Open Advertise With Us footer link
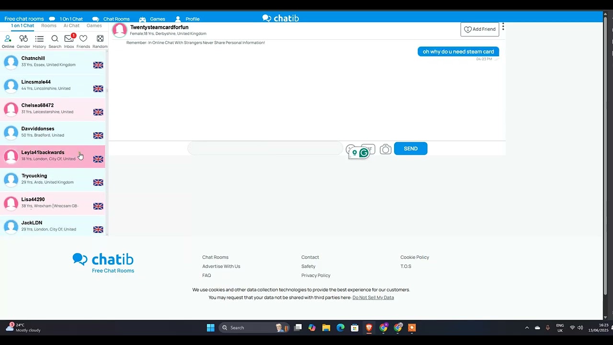 pos(221,266)
